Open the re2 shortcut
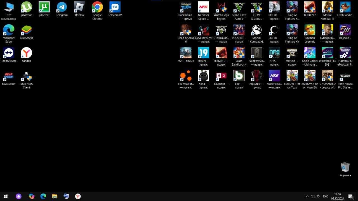358x201 pixels. [186, 55]
